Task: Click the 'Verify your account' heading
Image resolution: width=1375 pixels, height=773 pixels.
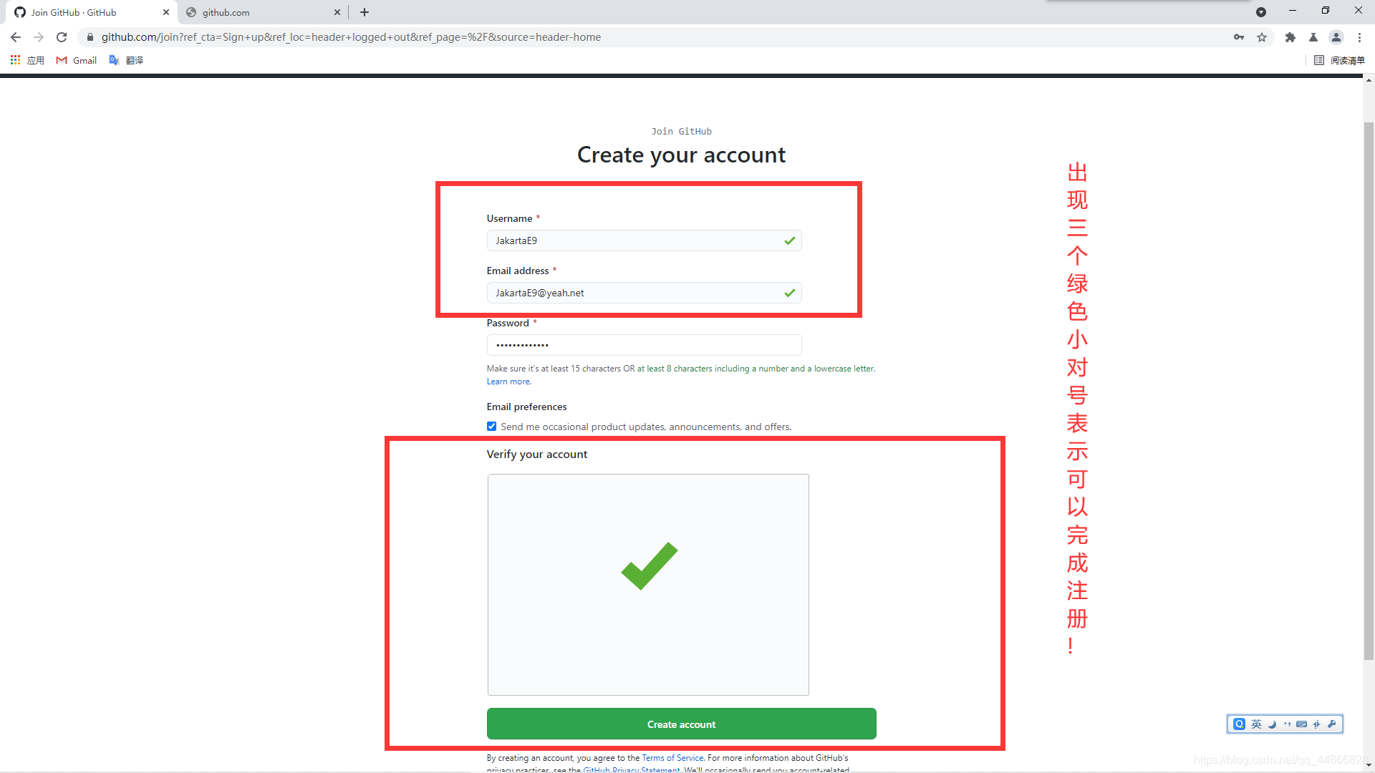Action: (x=536, y=454)
